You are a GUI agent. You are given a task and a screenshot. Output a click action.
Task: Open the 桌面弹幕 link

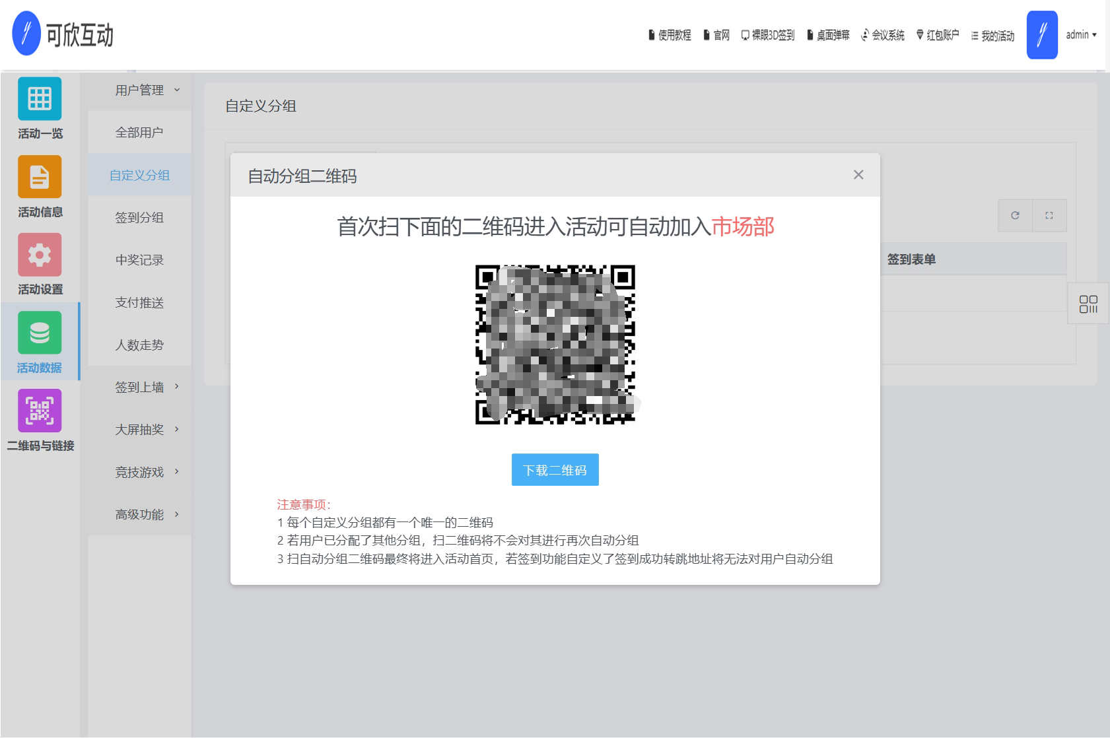(828, 35)
